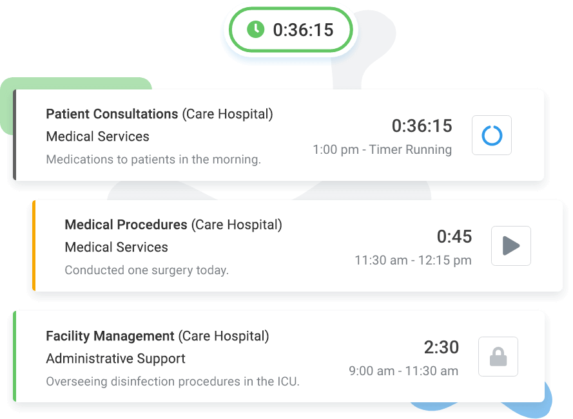Screen dimensions: 573x419
Task: Stop the running timer spinner button
Action: 492,135
